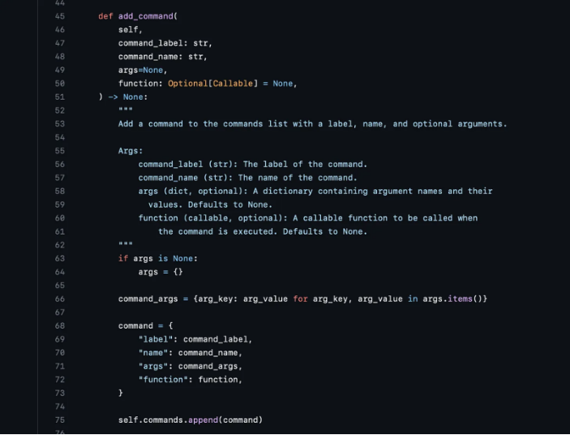Click the '-> None:' return annotation

click(128, 97)
